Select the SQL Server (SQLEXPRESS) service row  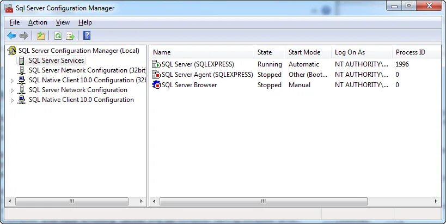[295, 64]
